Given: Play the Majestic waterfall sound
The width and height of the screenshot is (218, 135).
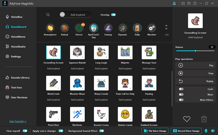Looking at the screenshot, I should (125, 52).
